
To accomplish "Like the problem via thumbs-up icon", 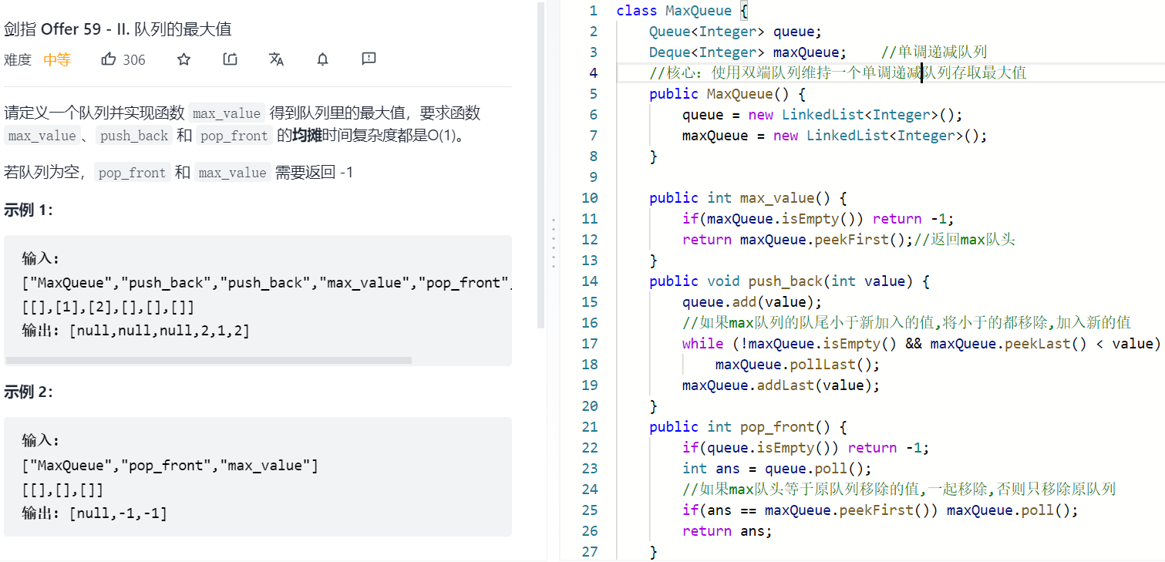I will [x=109, y=59].
